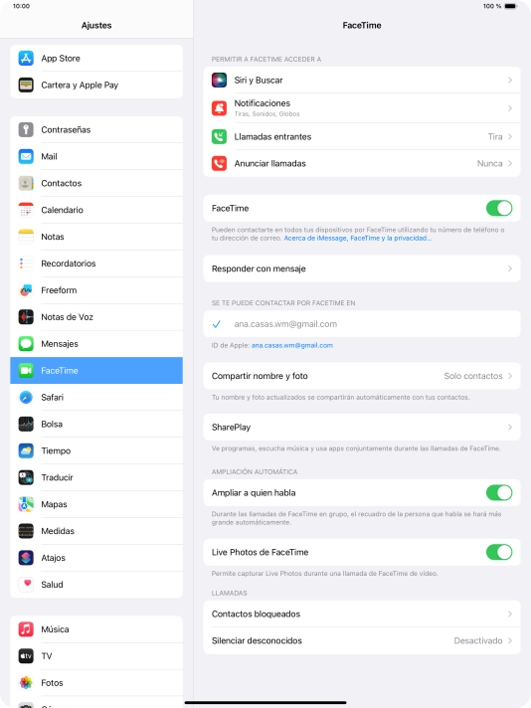Image resolution: width=531 pixels, height=708 pixels.
Task: Tap the Atajos shortcuts icon
Action: (x=26, y=558)
